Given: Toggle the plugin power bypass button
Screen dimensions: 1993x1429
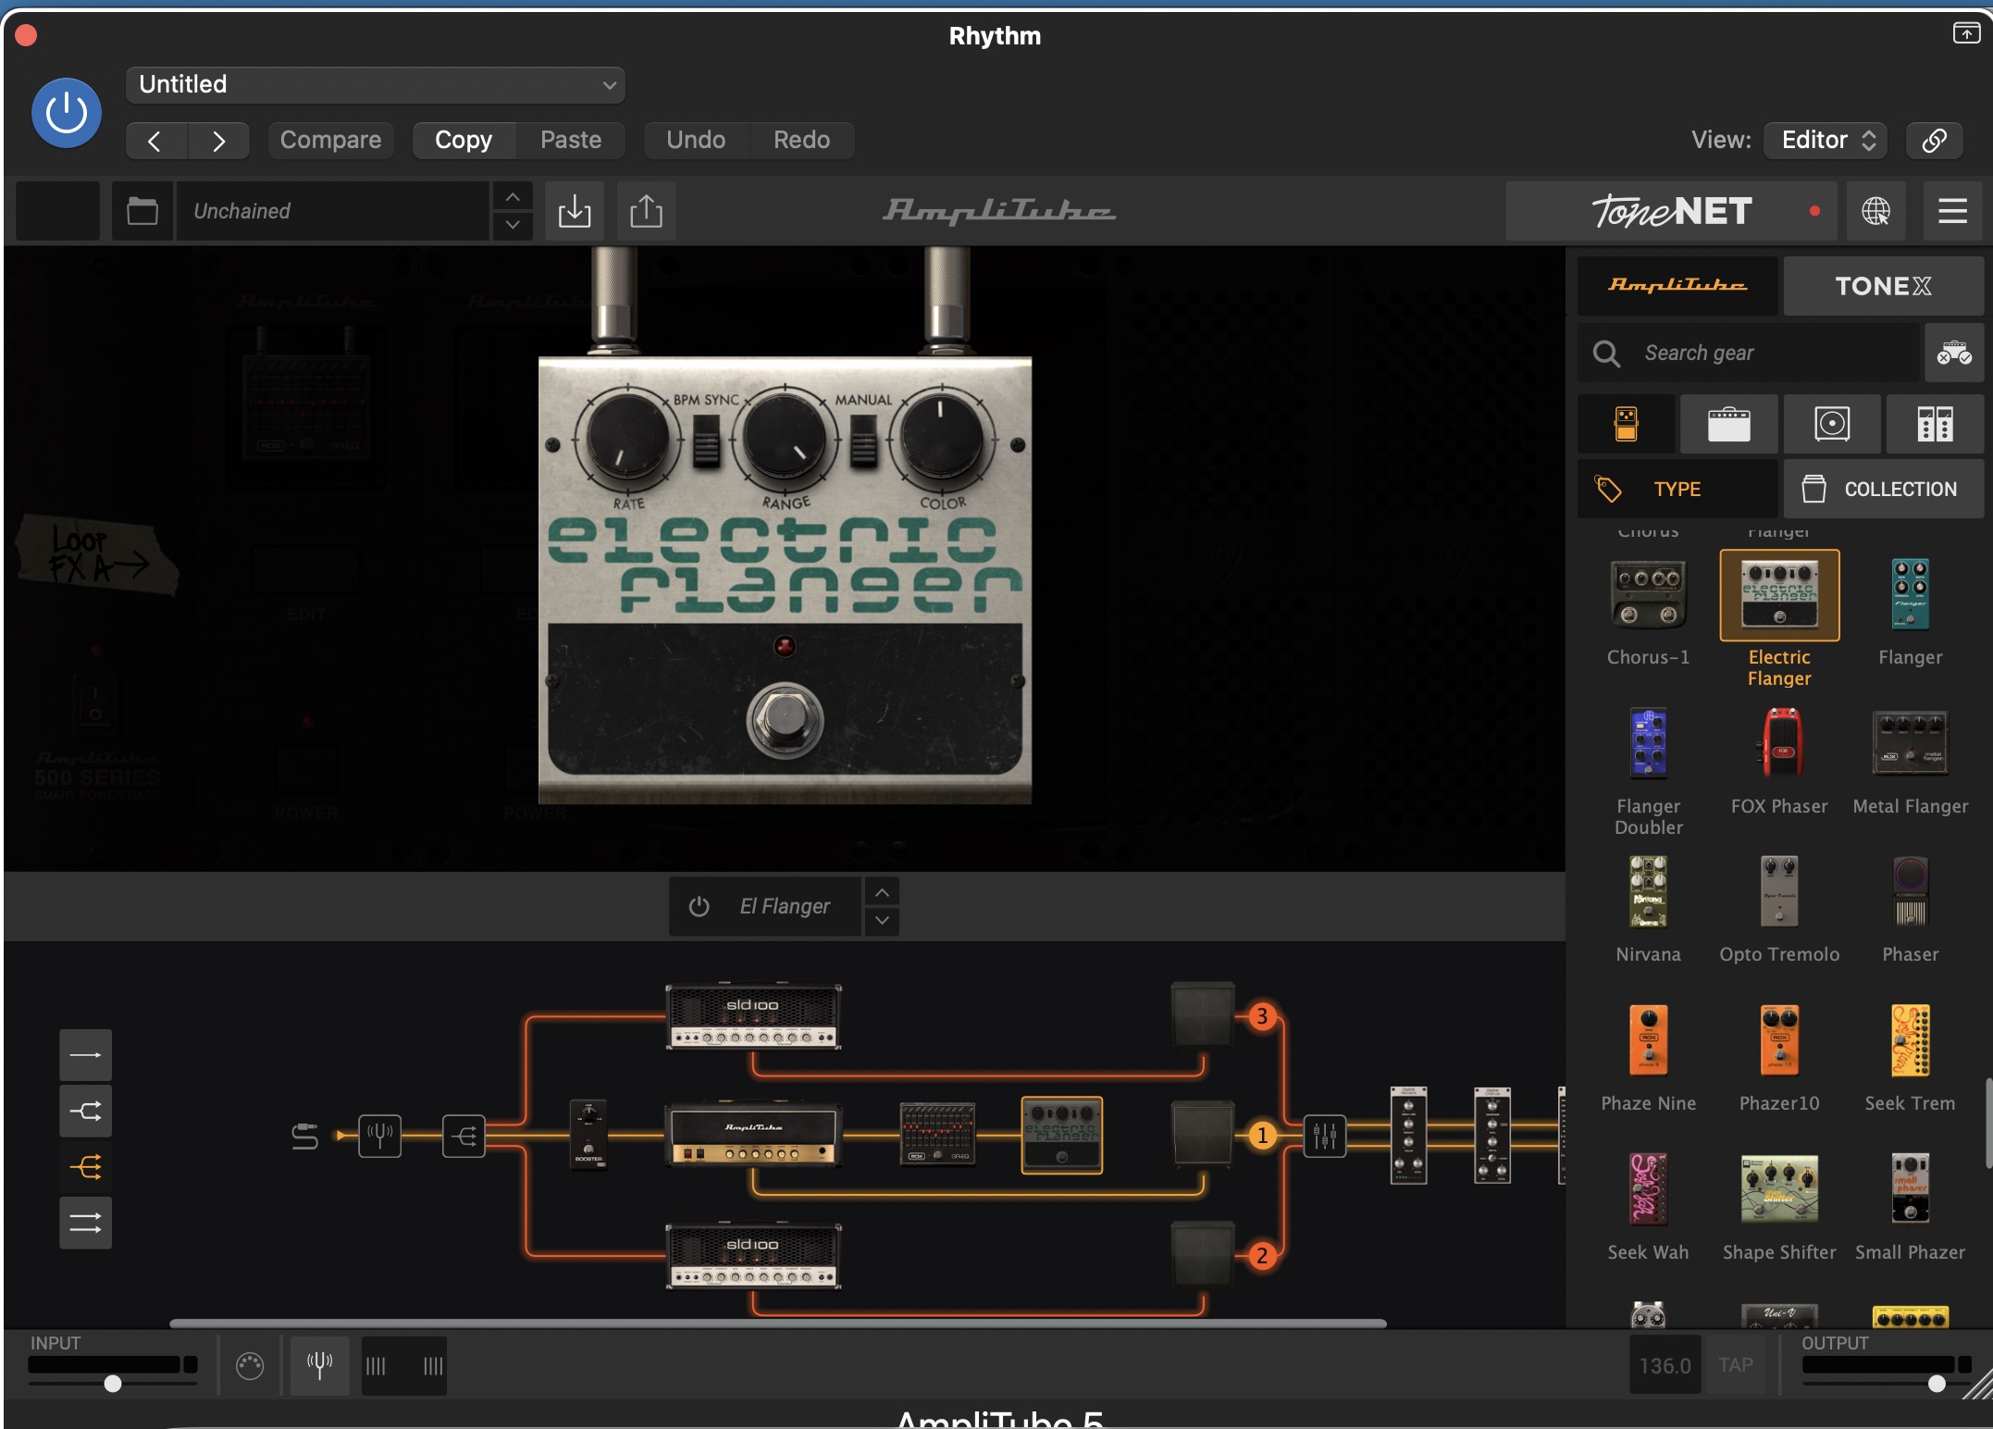Looking at the screenshot, I should [x=67, y=113].
